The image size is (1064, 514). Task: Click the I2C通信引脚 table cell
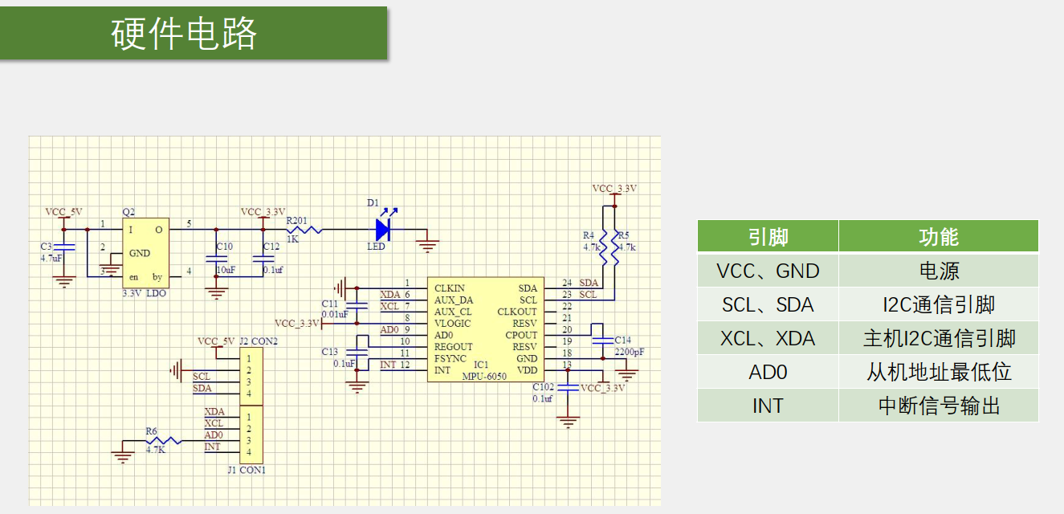click(x=938, y=304)
